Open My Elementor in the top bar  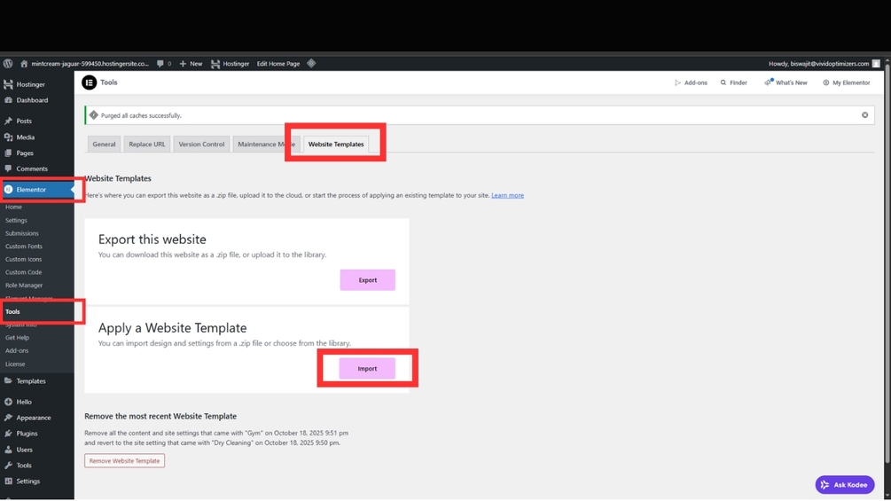(846, 83)
